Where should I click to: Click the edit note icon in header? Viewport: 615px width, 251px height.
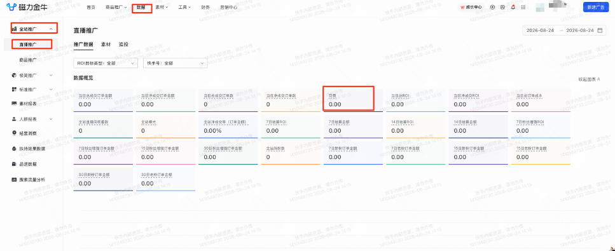[503, 7]
